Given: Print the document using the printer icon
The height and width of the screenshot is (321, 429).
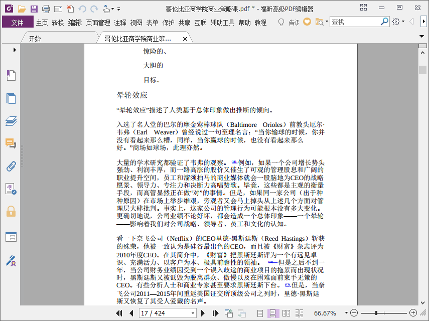Looking at the screenshot, I should (x=46, y=9).
